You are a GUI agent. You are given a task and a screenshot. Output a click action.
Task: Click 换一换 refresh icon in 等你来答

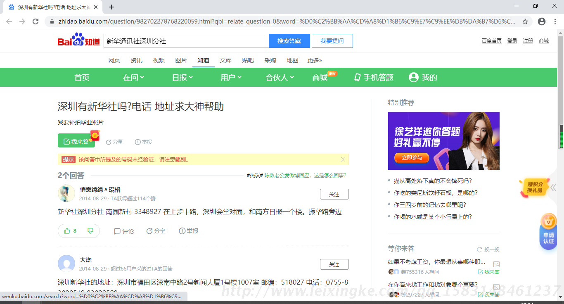[479, 249]
